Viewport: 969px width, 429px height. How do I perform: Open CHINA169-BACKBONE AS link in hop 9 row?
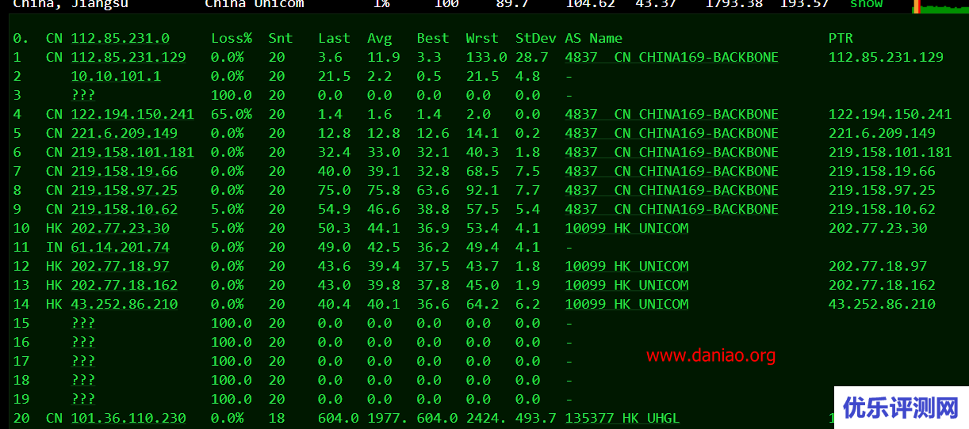pos(672,209)
